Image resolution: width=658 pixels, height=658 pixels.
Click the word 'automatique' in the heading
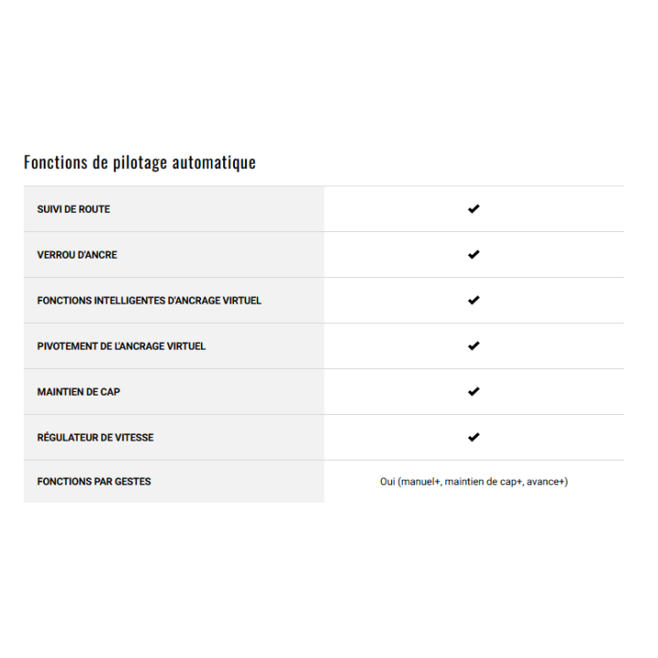click(x=214, y=163)
